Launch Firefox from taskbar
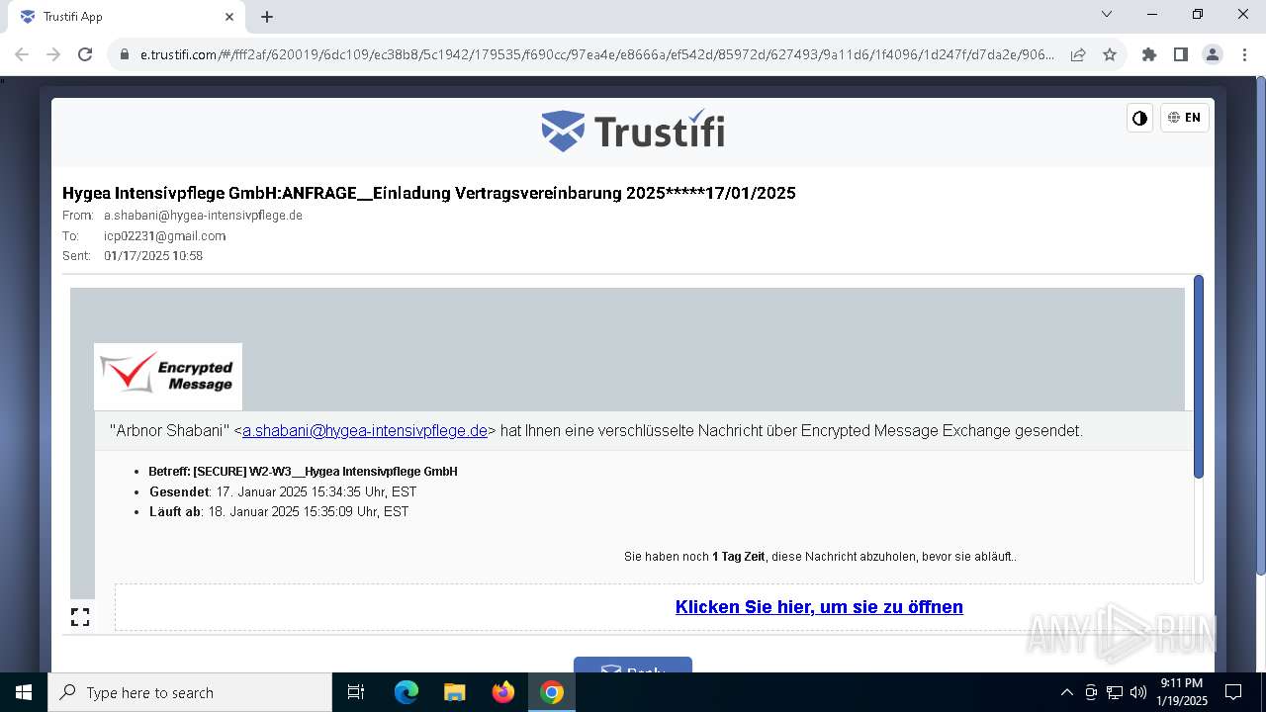 pos(503,692)
